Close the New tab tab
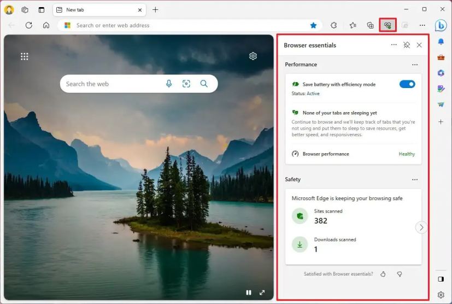Screen dimensions: 452x304 click(140, 10)
